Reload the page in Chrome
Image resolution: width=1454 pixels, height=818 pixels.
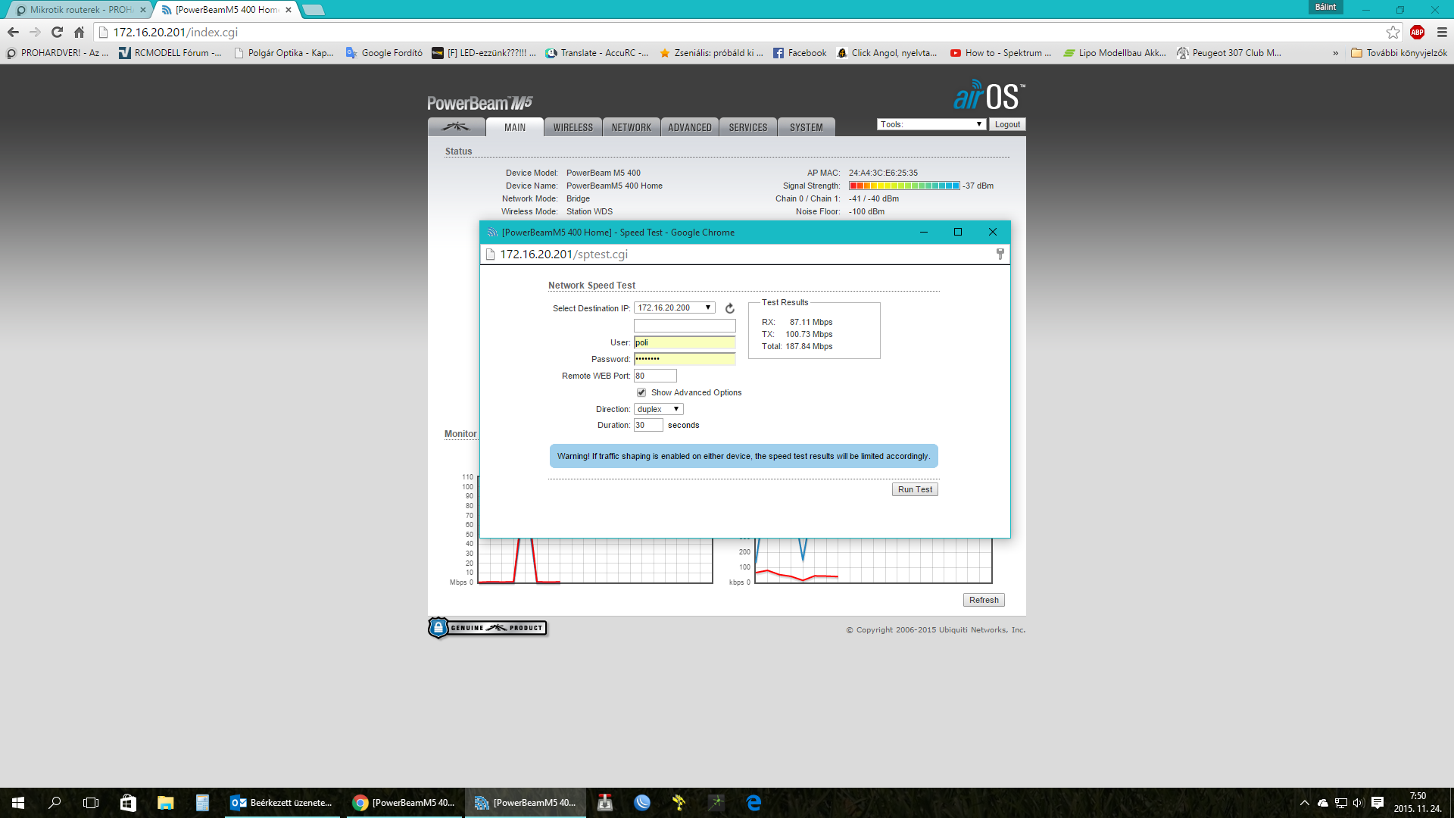tap(57, 32)
